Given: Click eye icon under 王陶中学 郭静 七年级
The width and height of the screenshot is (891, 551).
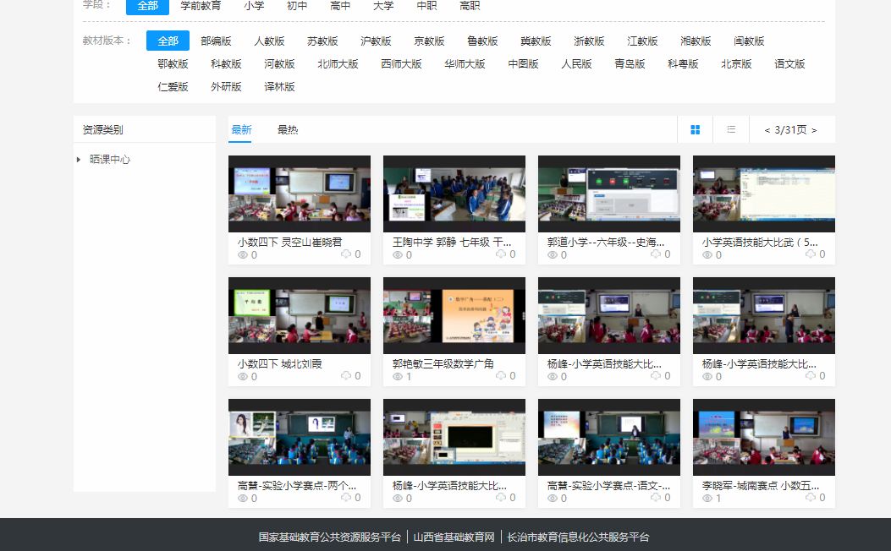Looking at the screenshot, I should point(398,255).
